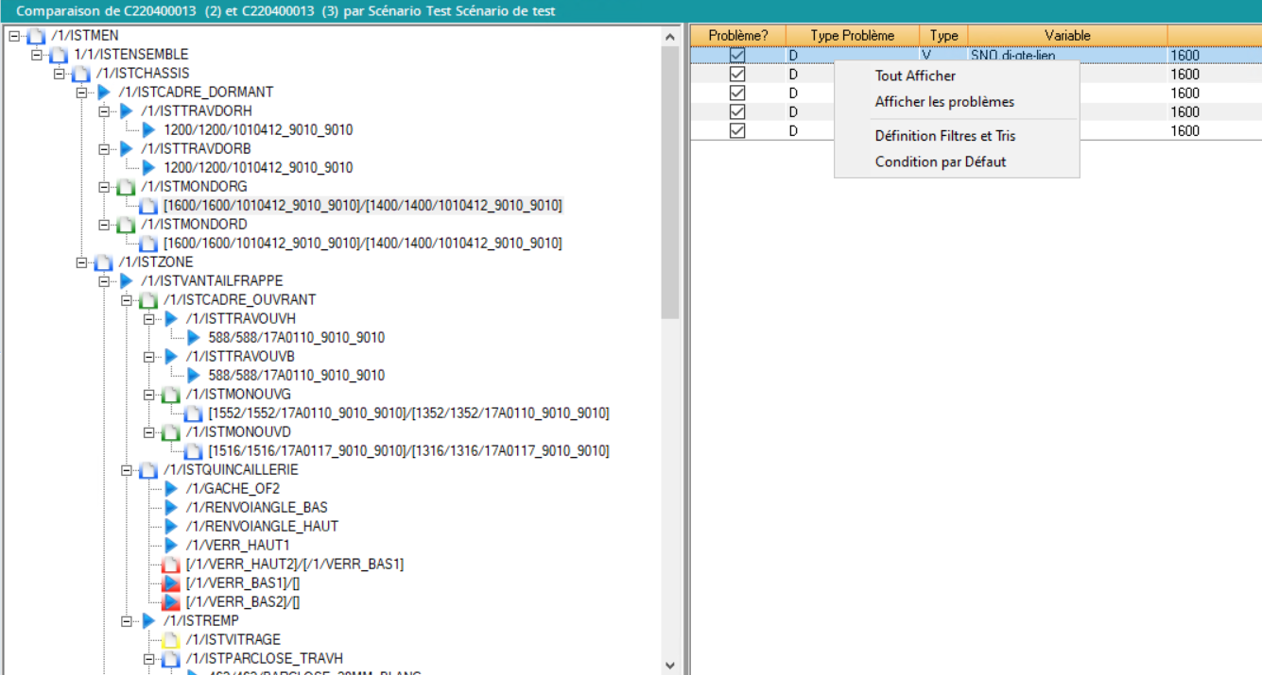Toggle the third row Problème checkbox
The width and height of the screenshot is (1262, 675).
click(737, 93)
